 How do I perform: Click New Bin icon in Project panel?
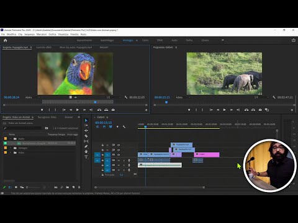click(x=68, y=187)
